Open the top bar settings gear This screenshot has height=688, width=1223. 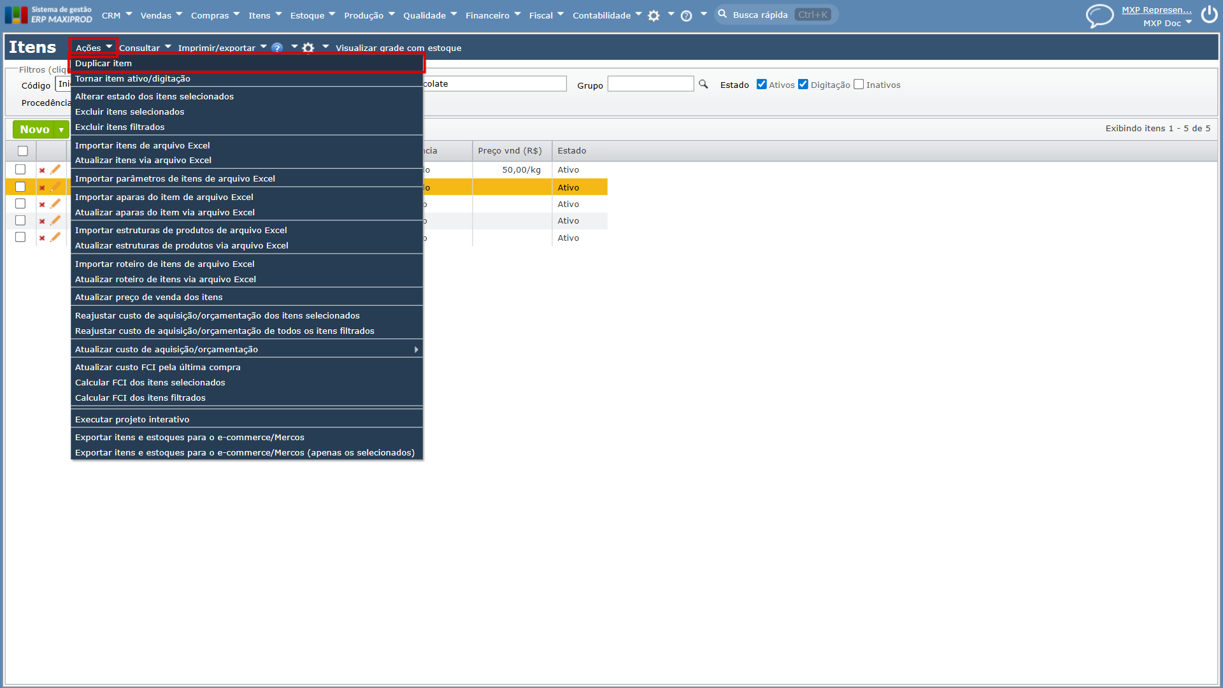654,16
